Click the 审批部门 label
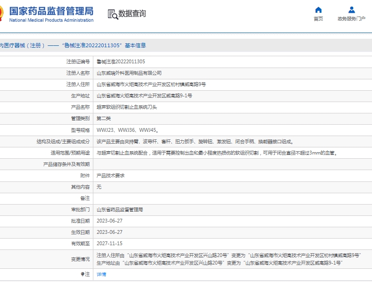The width and height of the screenshot is (372, 283). (81, 210)
